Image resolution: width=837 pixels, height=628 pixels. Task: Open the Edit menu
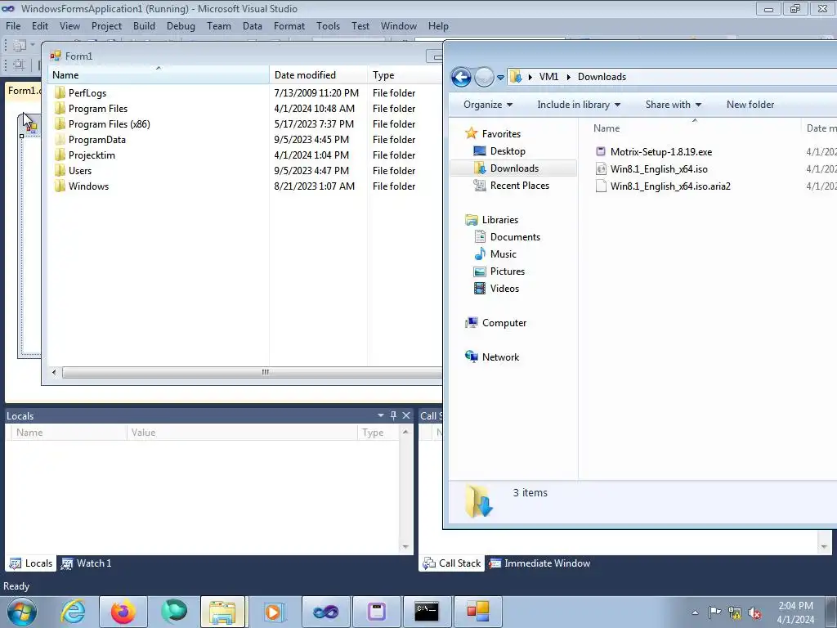[39, 25]
